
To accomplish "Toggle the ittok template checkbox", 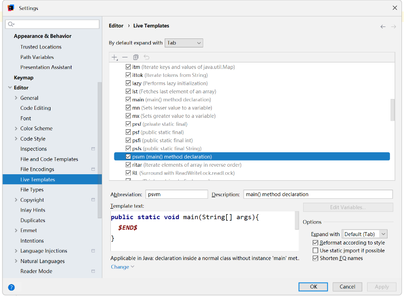I will coord(128,75).
